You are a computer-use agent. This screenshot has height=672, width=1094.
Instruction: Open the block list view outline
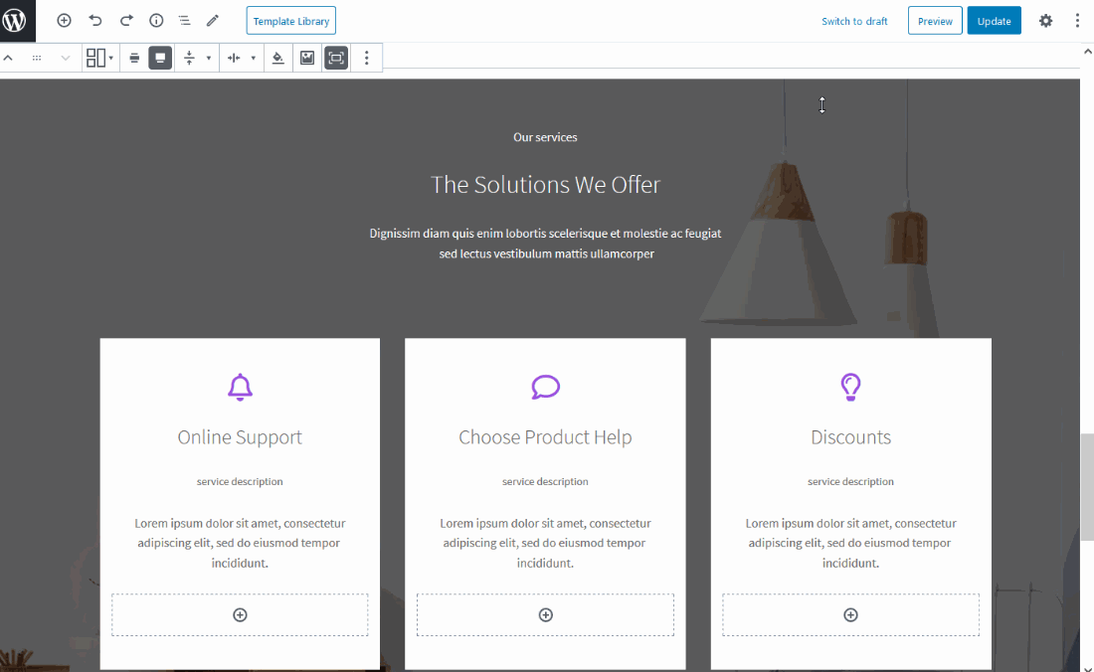coord(184,21)
